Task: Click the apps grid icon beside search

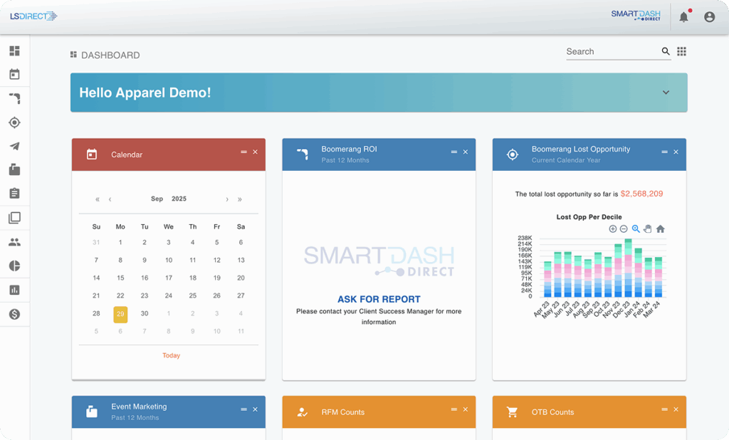Action: pos(681,51)
